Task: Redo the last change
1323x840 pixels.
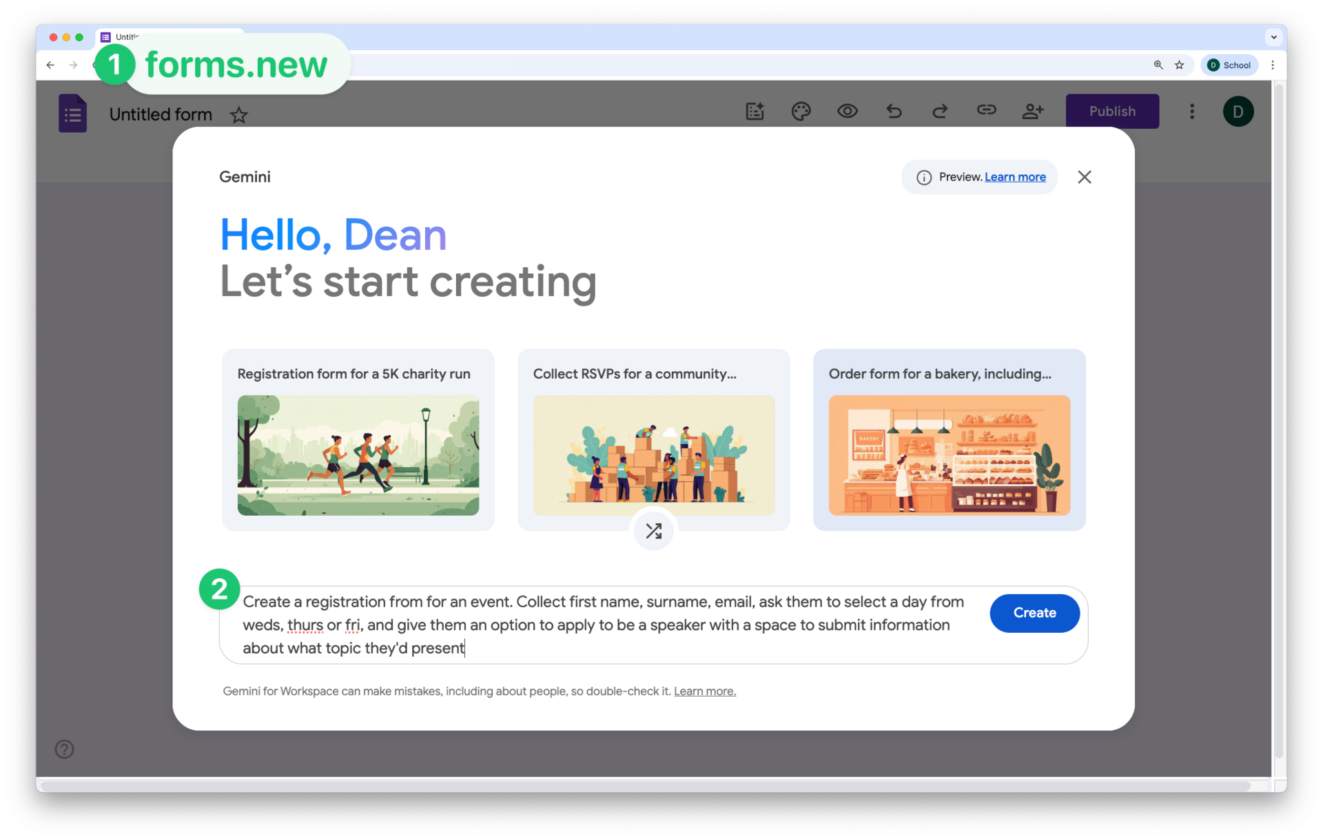Action: click(x=940, y=111)
